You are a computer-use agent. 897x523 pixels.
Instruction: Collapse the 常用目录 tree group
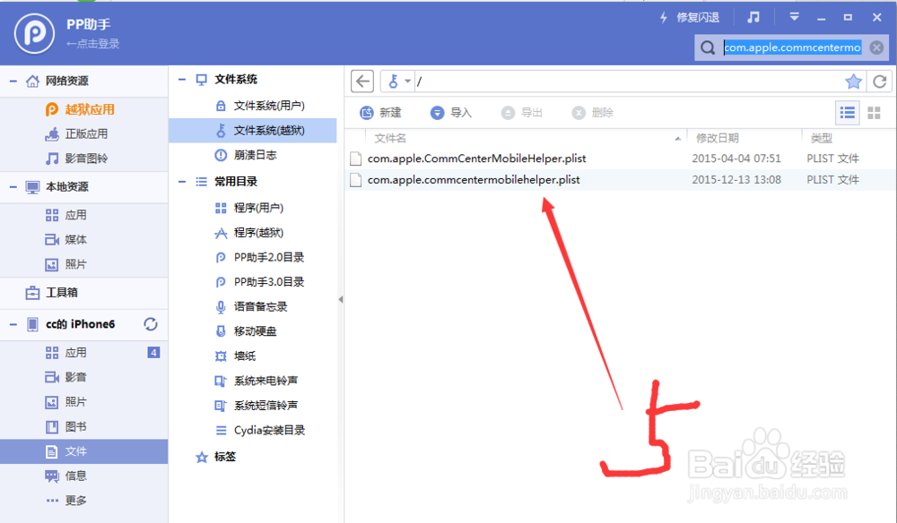click(x=182, y=182)
